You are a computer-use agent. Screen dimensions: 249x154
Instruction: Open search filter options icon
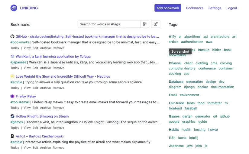point(145,24)
